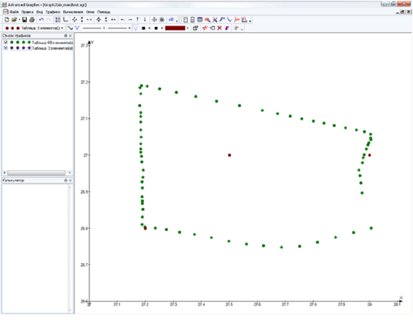Image resolution: width=413 pixels, height=328 pixels.
Task: Toggle the blue V points mode icon
Action: tap(77, 28)
